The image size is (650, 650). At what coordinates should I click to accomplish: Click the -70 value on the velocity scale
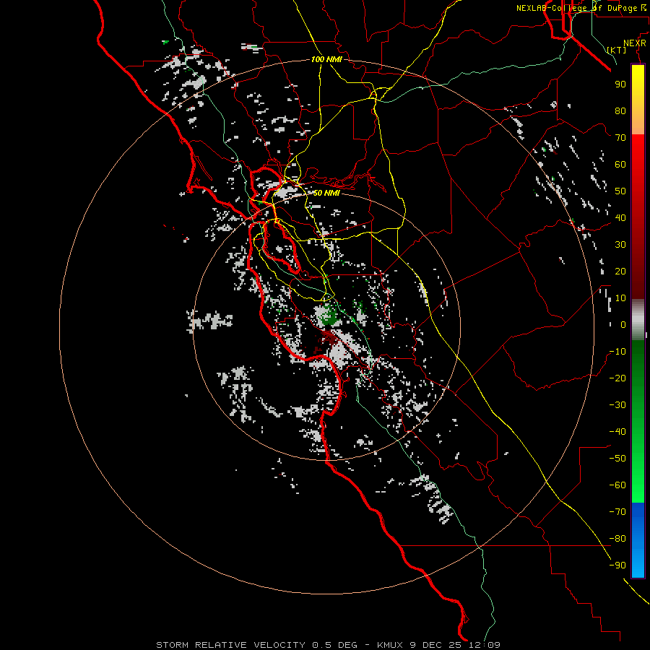point(617,512)
